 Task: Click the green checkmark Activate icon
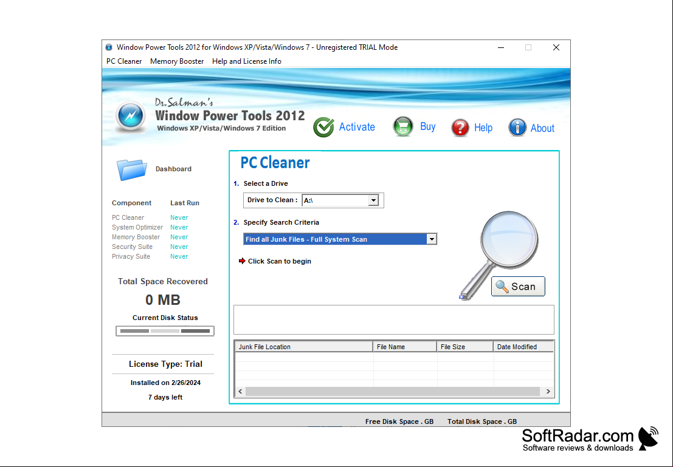click(x=323, y=127)
